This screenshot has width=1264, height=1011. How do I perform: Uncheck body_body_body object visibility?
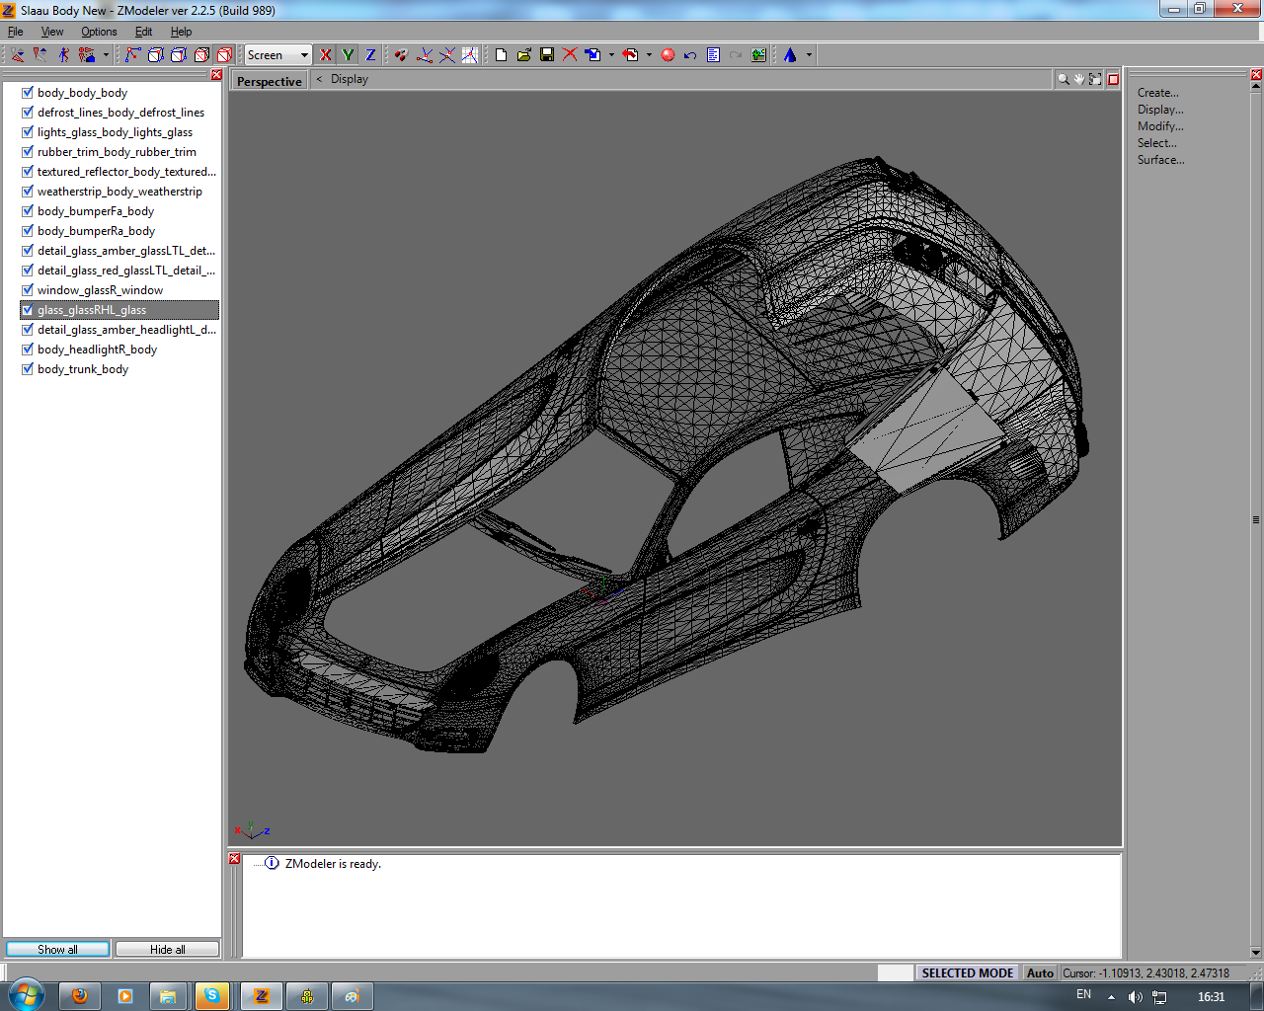pos(28,93)
